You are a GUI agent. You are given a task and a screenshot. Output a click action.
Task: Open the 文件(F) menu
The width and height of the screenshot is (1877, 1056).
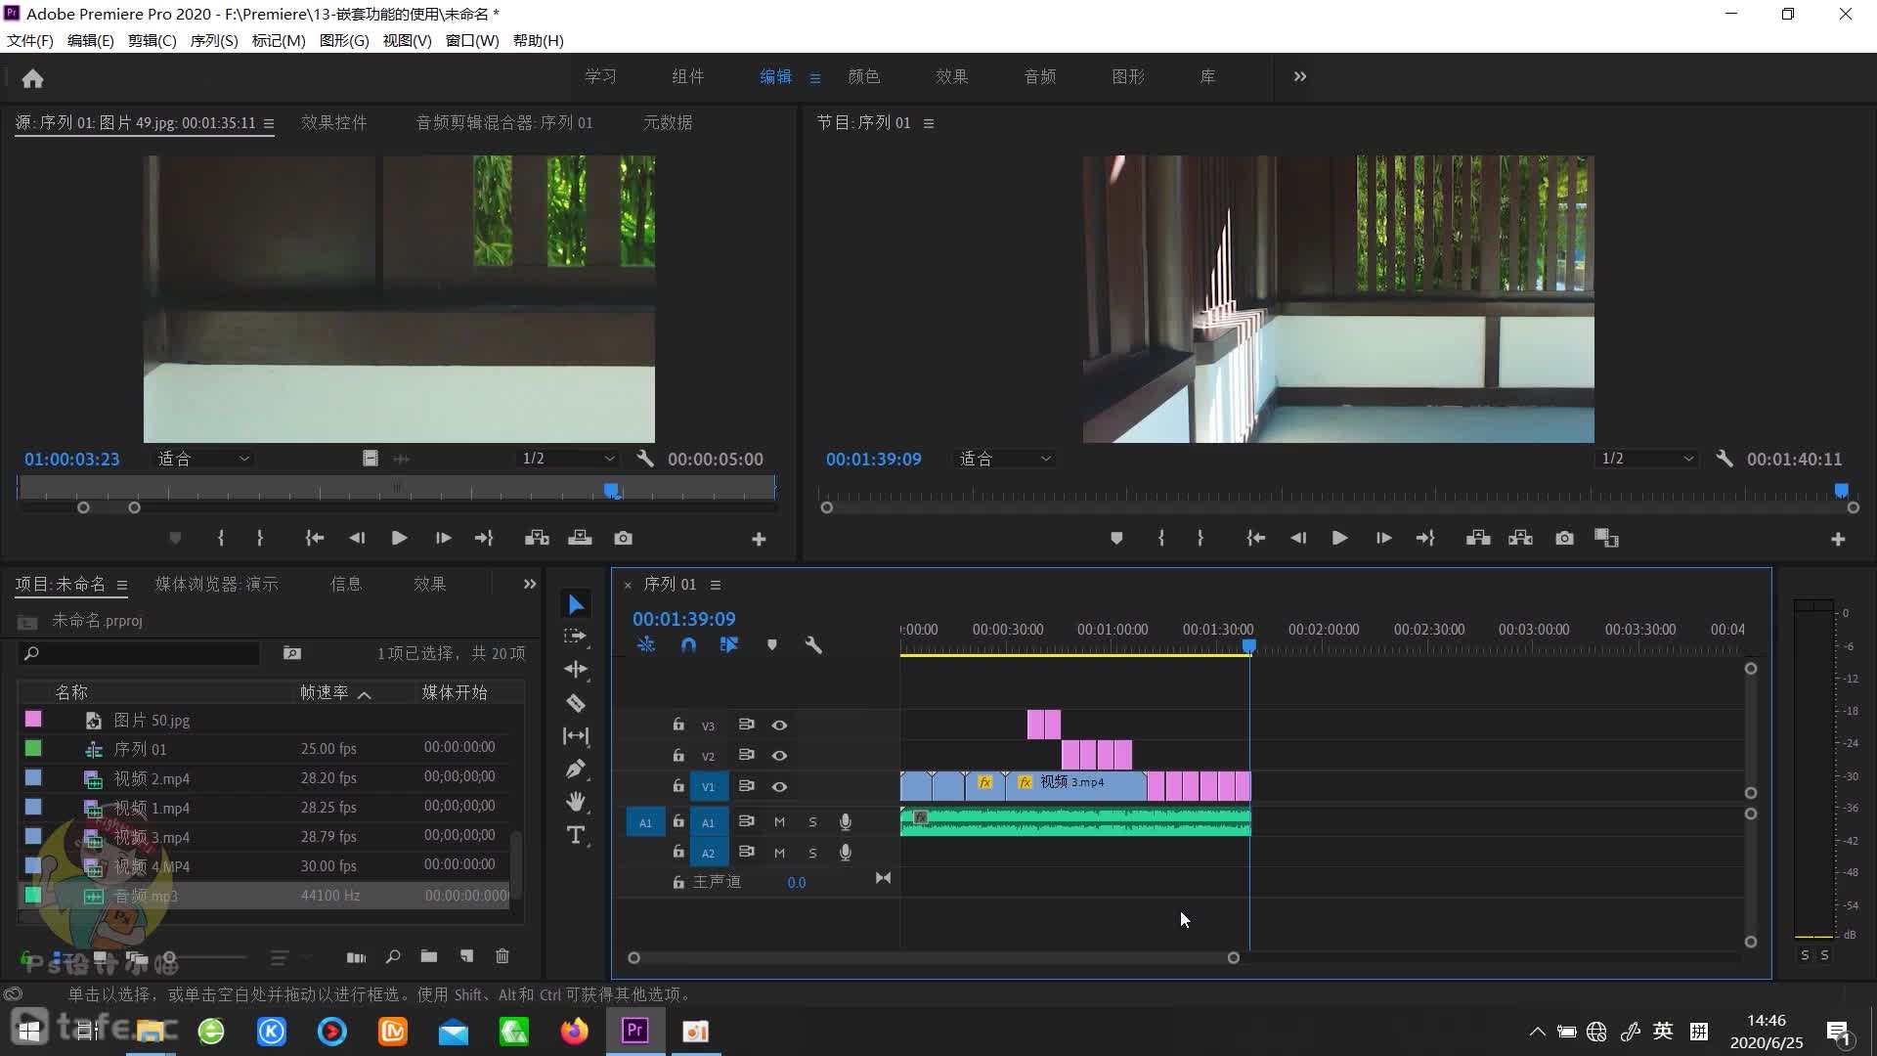[30, 40]
